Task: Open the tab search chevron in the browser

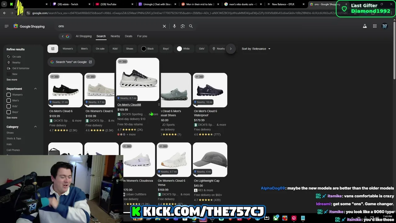Action: click(x=4, y=4)
